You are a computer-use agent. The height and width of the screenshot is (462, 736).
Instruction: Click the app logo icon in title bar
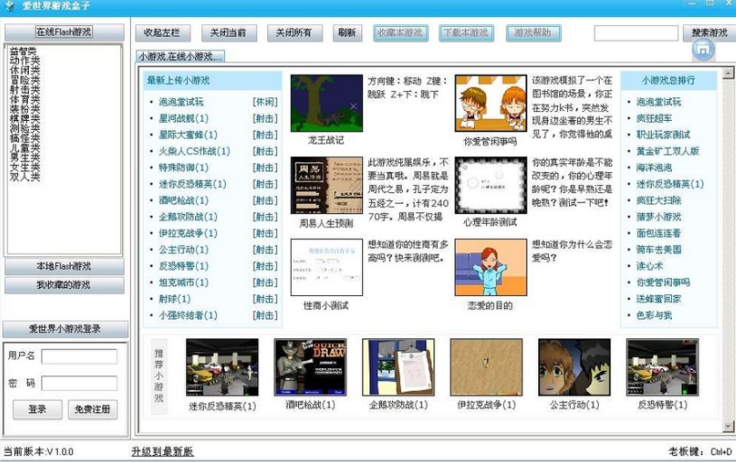[9, 6]
